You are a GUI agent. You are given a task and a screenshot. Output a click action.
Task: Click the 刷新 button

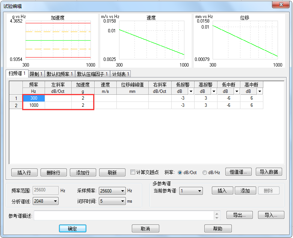tap(112, 172)
